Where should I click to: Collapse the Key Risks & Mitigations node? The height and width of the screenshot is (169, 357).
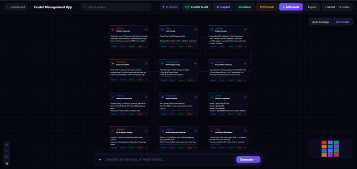[245, 131]
